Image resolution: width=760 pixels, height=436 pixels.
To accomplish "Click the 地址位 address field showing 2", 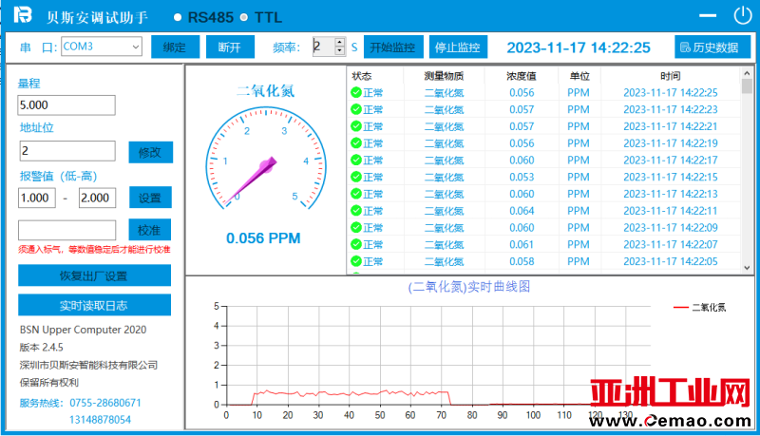I will tap(67, 151).
